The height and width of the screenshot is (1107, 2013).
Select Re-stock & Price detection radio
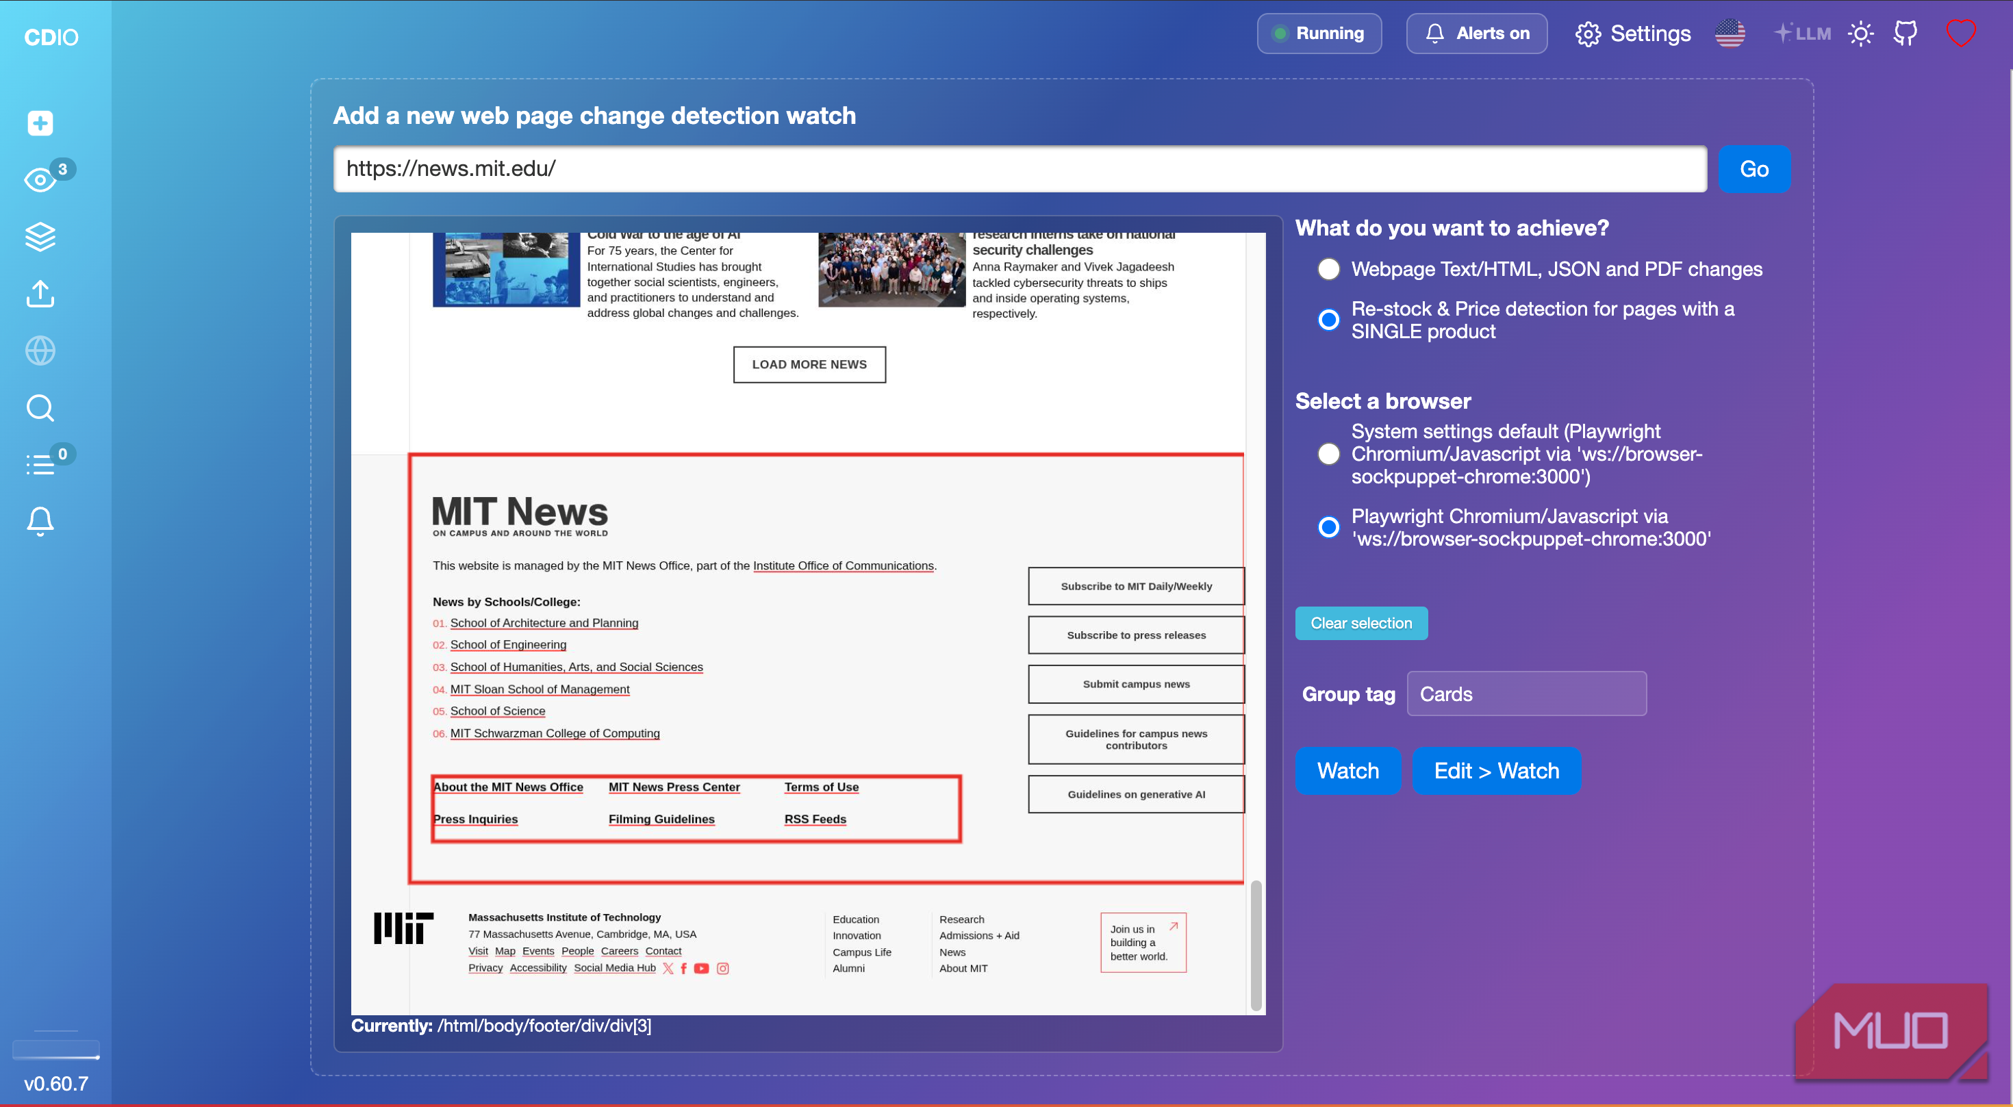click(x=1328, y=320)
